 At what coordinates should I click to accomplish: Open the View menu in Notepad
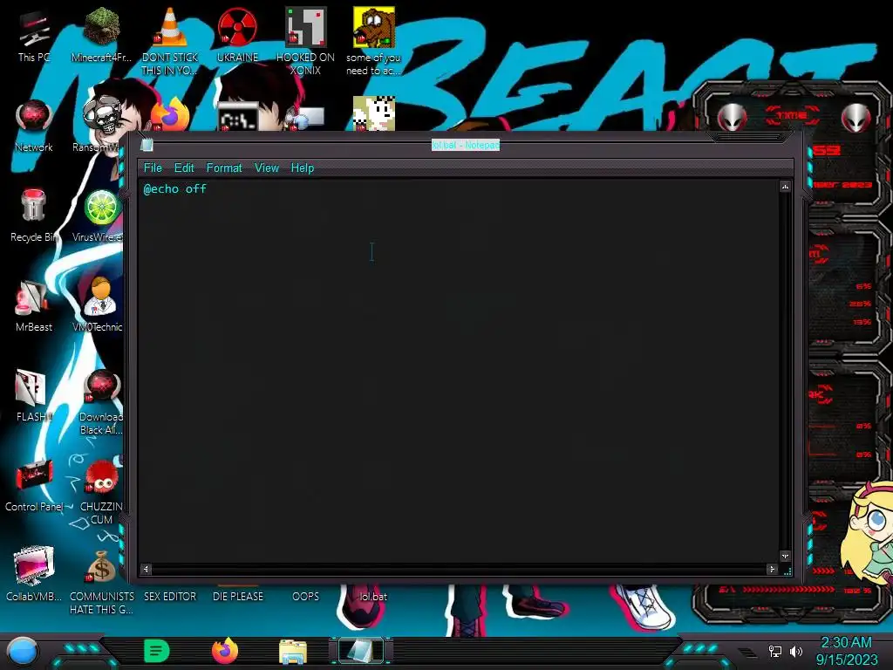point(267,168)
